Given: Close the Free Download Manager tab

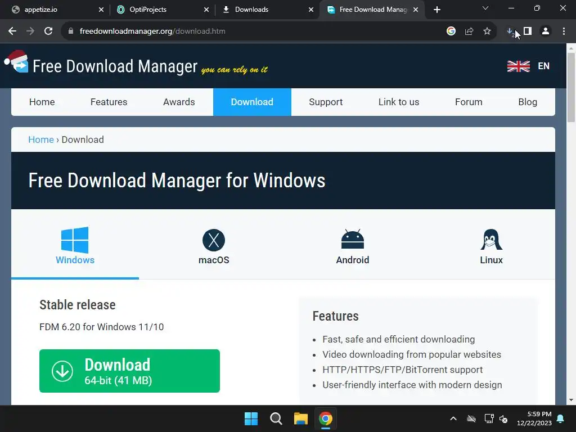Looking at the screenshot, I should [x=416, y=10].
